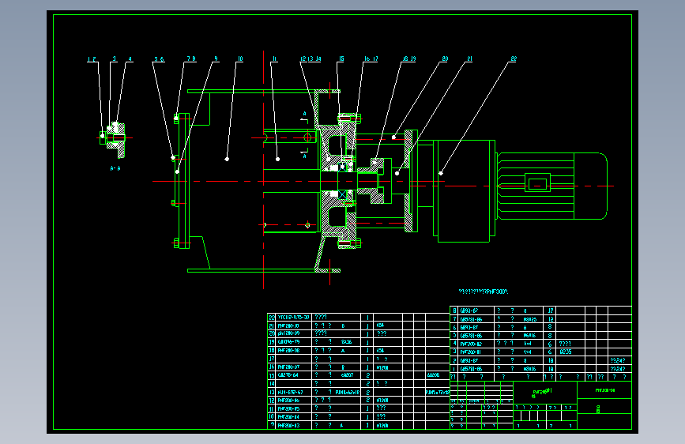The width and height of the screenshot is (685, 444).
Task: Select the "Q235" material cell in parts list
Action: point(566,352)
